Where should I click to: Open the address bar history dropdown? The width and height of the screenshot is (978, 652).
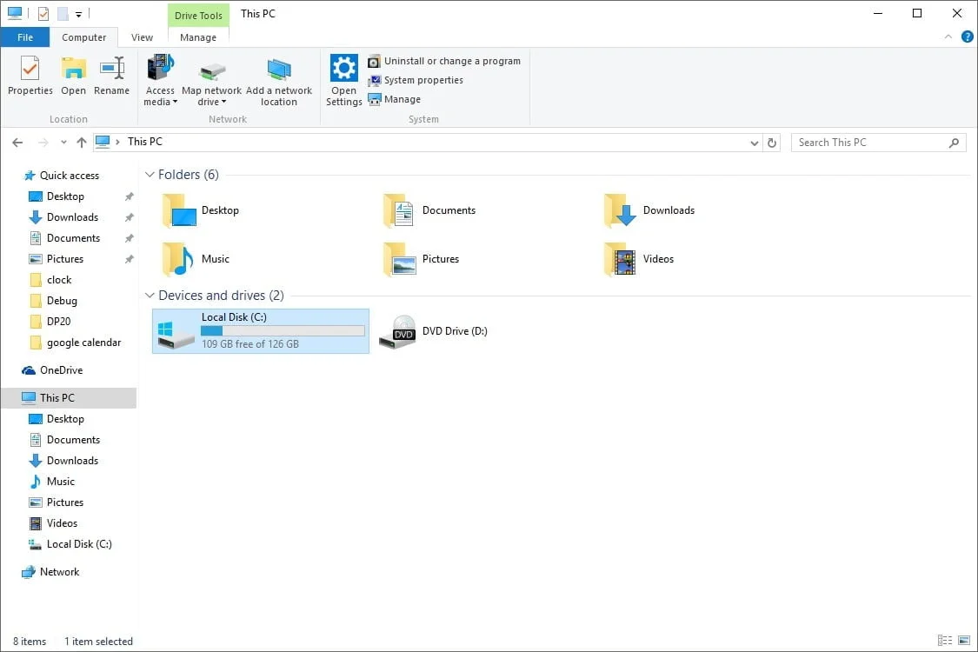(x=754, y=142)
